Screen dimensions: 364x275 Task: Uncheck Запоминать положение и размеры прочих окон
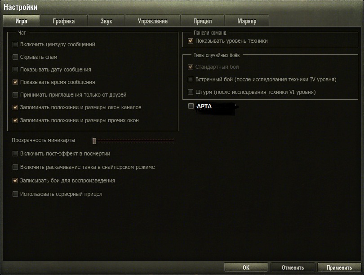pyautogui.click(x=15, y=120)
